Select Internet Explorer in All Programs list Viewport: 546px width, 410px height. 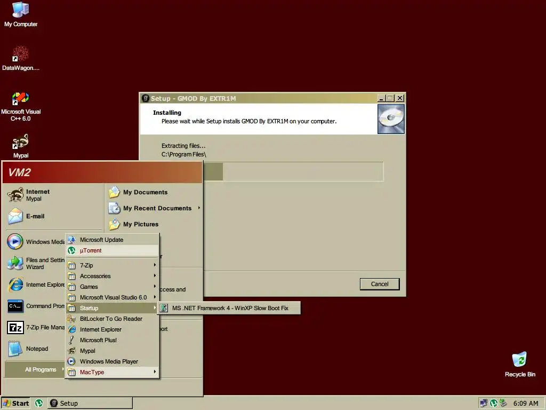click(113, 329)
